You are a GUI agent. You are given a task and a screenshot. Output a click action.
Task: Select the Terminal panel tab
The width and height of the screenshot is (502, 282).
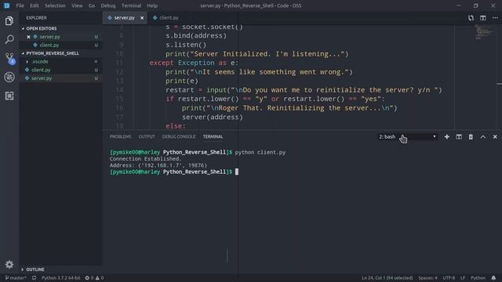pyautogui.click(x=213, y=136)
